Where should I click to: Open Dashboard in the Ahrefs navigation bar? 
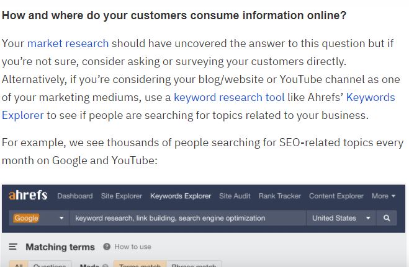75,196
